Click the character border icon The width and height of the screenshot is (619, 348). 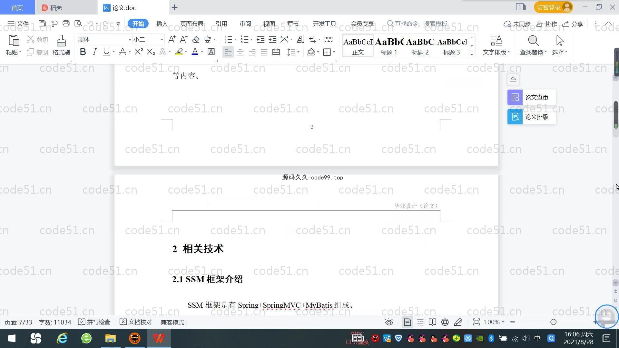coord(211,52)
